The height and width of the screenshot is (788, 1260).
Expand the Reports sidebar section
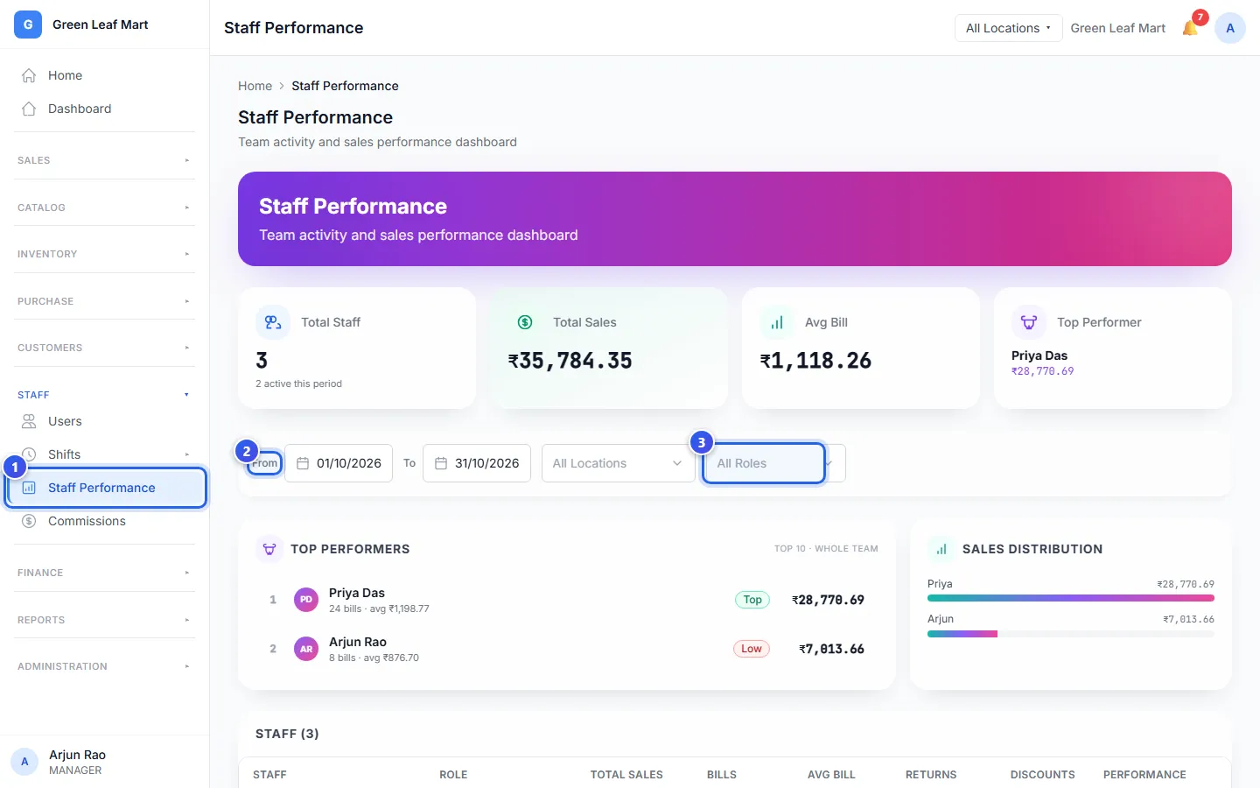pos(104,620)
